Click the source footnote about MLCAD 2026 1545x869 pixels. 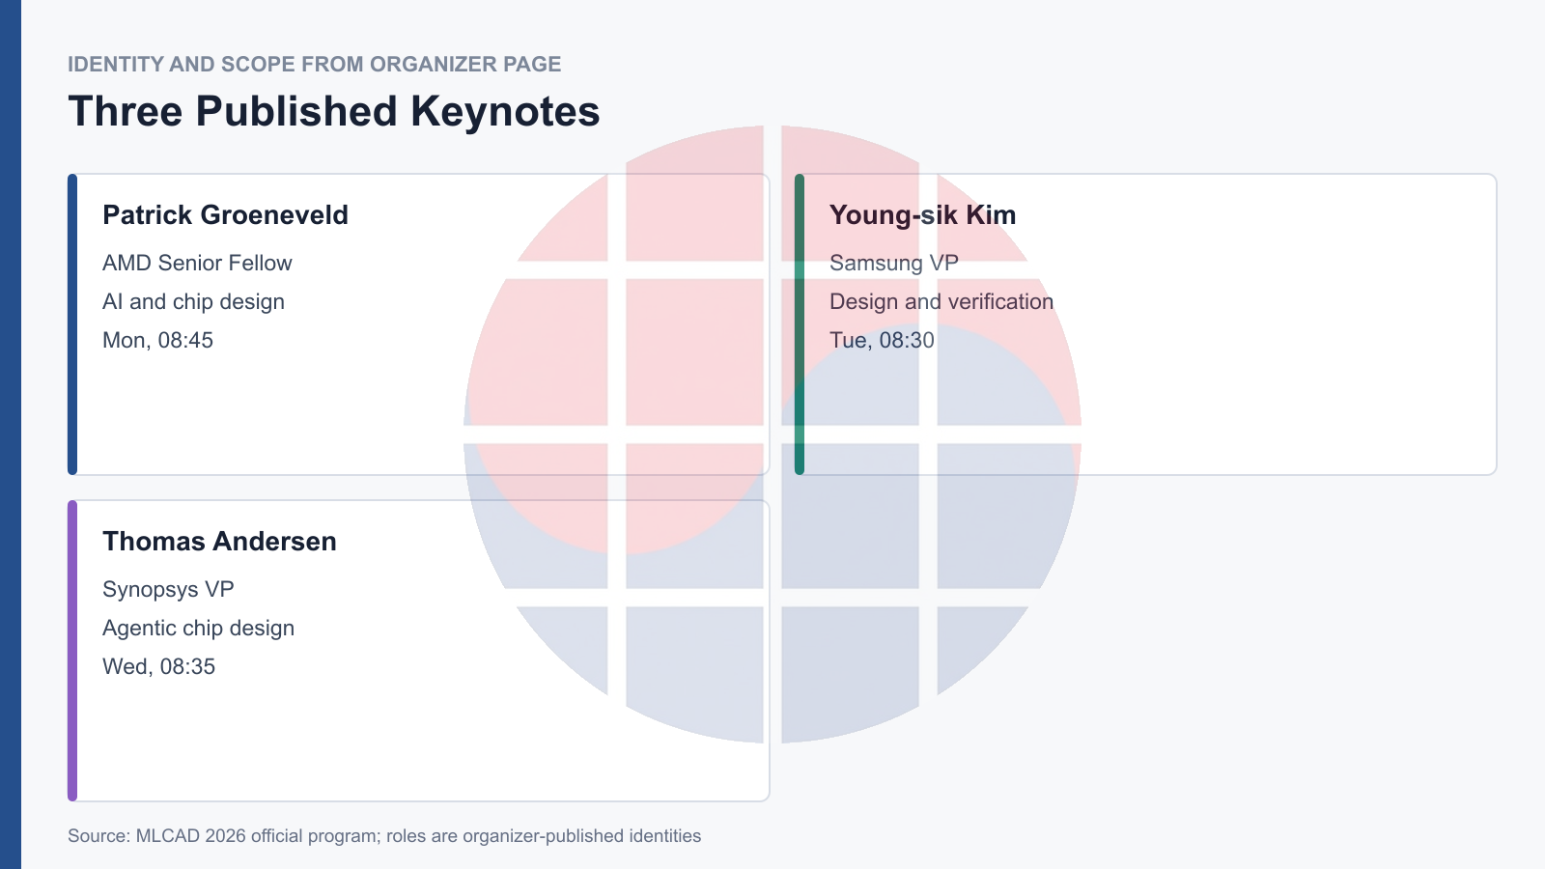click(384, 835)
